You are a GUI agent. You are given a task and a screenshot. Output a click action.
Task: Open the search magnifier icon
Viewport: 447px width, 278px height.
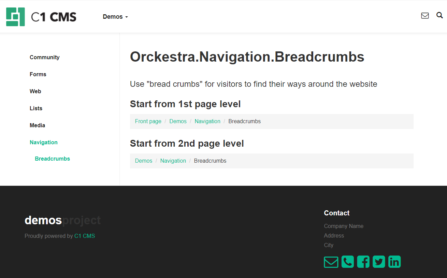coord(439,15)
